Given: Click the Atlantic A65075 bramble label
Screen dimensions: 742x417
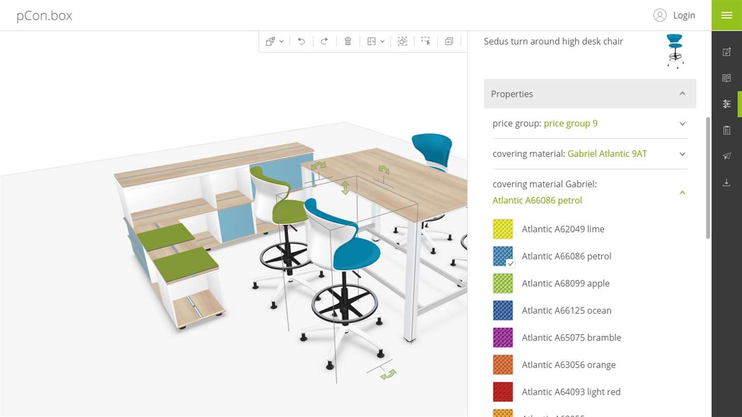Looking at the screenshot, I should 571,338.
